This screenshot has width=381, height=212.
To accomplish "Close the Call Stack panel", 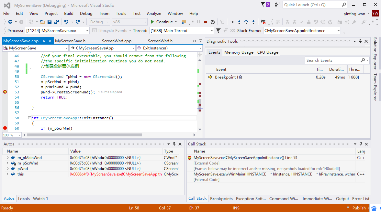I will point(366,144).
